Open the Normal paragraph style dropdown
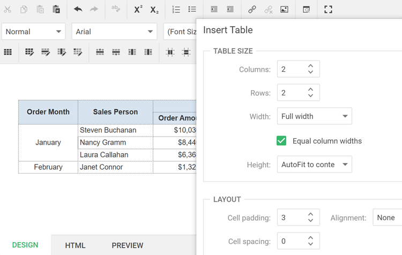Image resolution: width=402 pixels, height=255 pixels. click(x=33, y=32)
